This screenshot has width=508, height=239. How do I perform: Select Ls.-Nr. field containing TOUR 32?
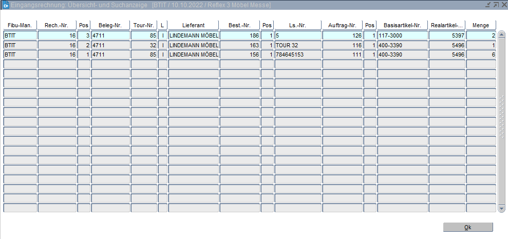[x=298, y=45]
